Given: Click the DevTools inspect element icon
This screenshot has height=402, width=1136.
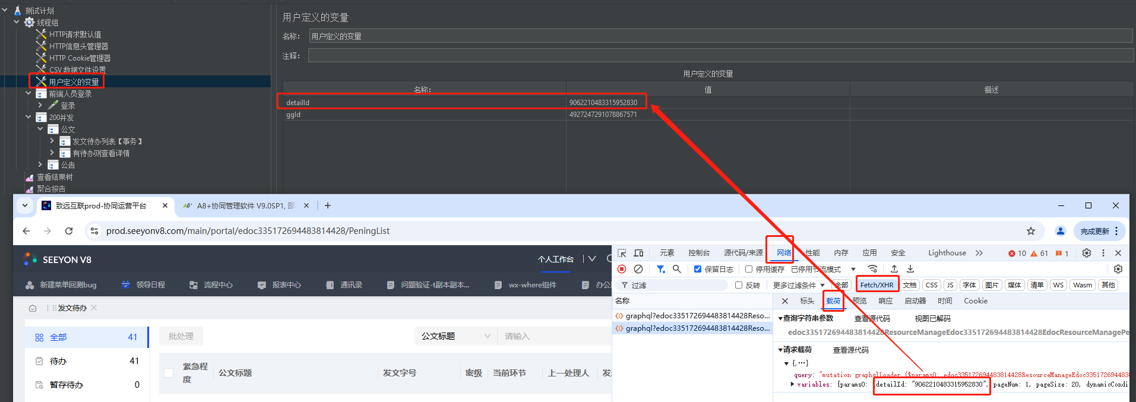Looking at the screenshot, I should 622,253.
